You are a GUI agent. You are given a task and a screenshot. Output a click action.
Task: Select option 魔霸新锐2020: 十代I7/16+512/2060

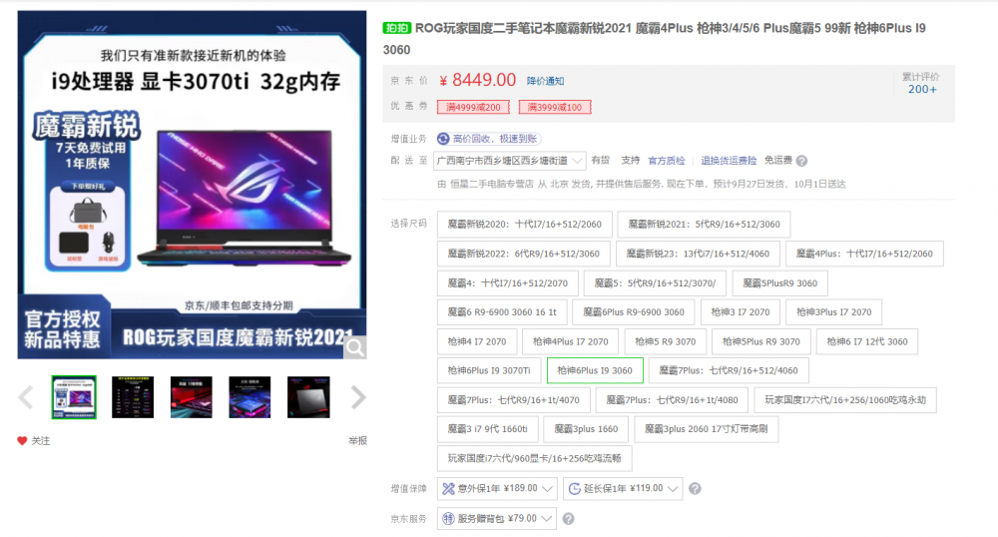pyautogui.click(x=525, y=224)
